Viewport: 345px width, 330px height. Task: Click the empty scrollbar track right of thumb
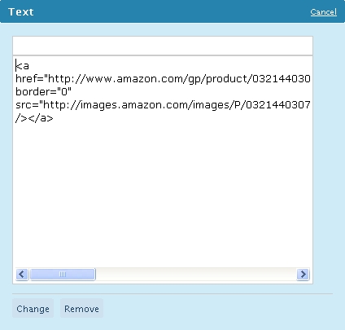tap(196, 274)
